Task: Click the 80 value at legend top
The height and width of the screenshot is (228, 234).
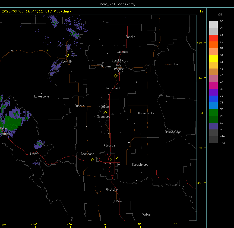Action: click(222, 21)
